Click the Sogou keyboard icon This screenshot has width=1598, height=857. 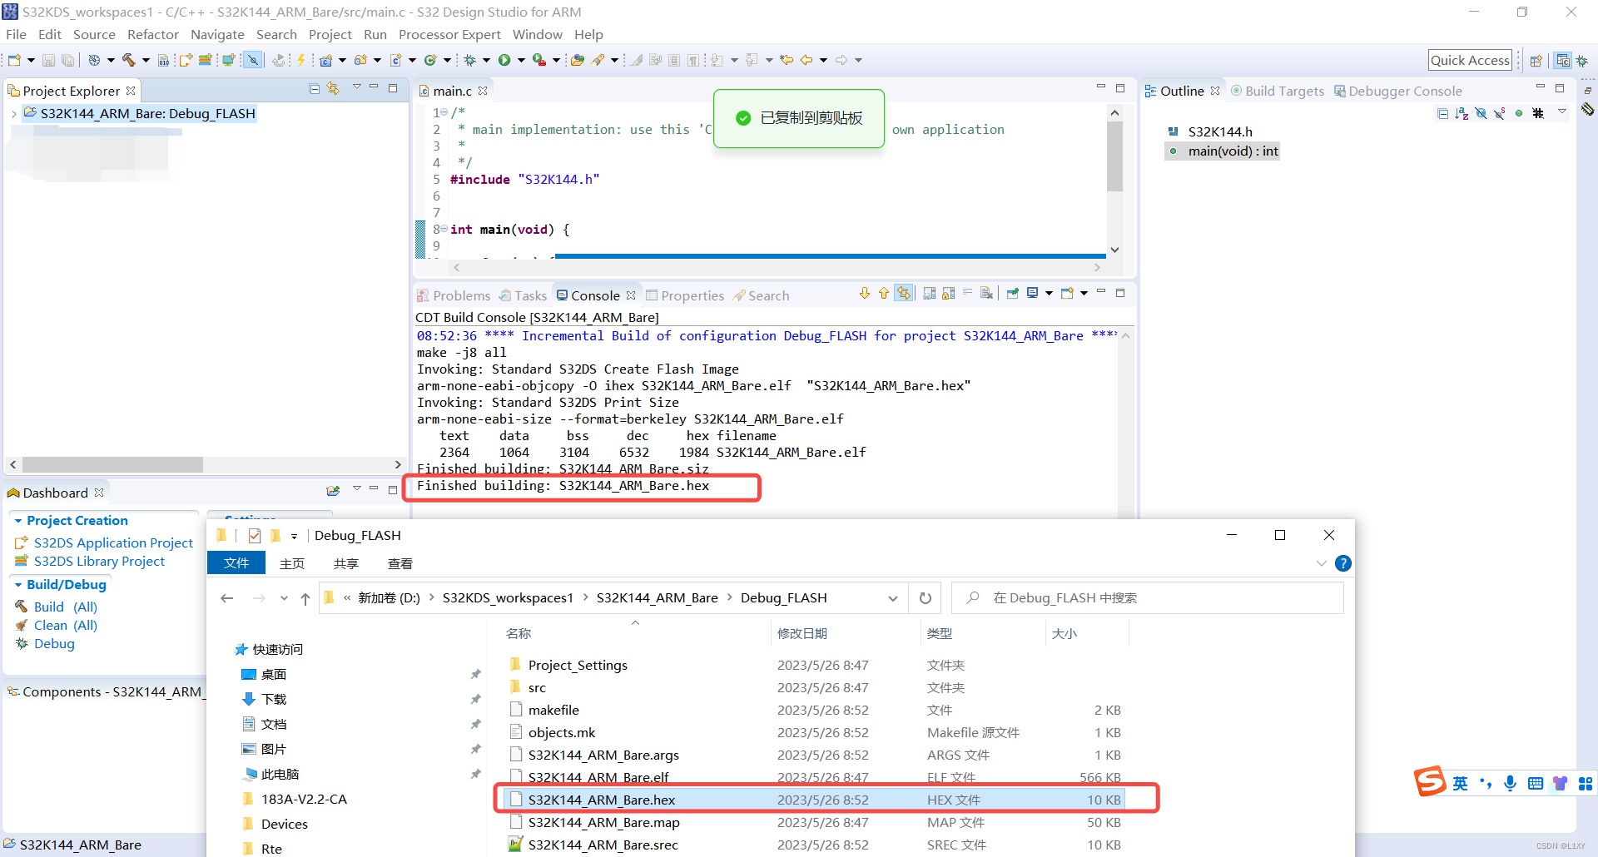[1536, 783]
